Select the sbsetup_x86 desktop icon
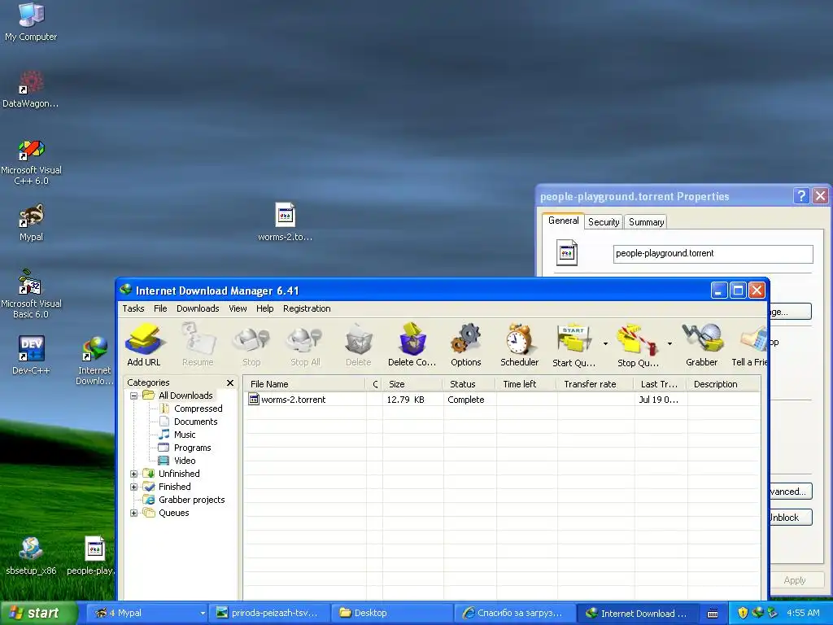This screenshot has width=833, height=625. coord(31,556)
